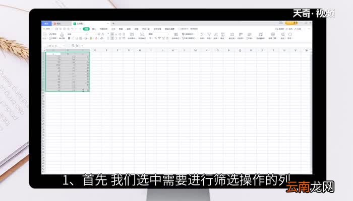Toggle Bold formatting
The width and height of the screenshot is (353, 201).
[x=69, y=38]
